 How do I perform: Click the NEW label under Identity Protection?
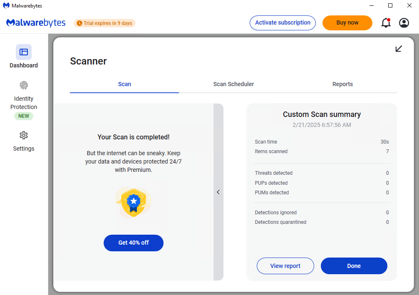pyautogui.click(x=24, y=116)
